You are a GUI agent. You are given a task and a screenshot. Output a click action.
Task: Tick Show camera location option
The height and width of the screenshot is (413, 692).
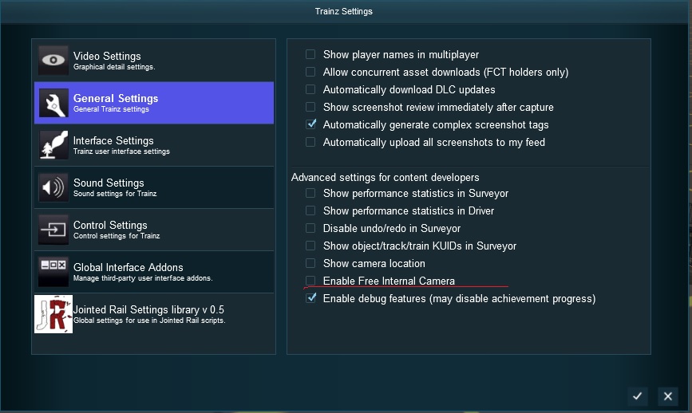310,263
